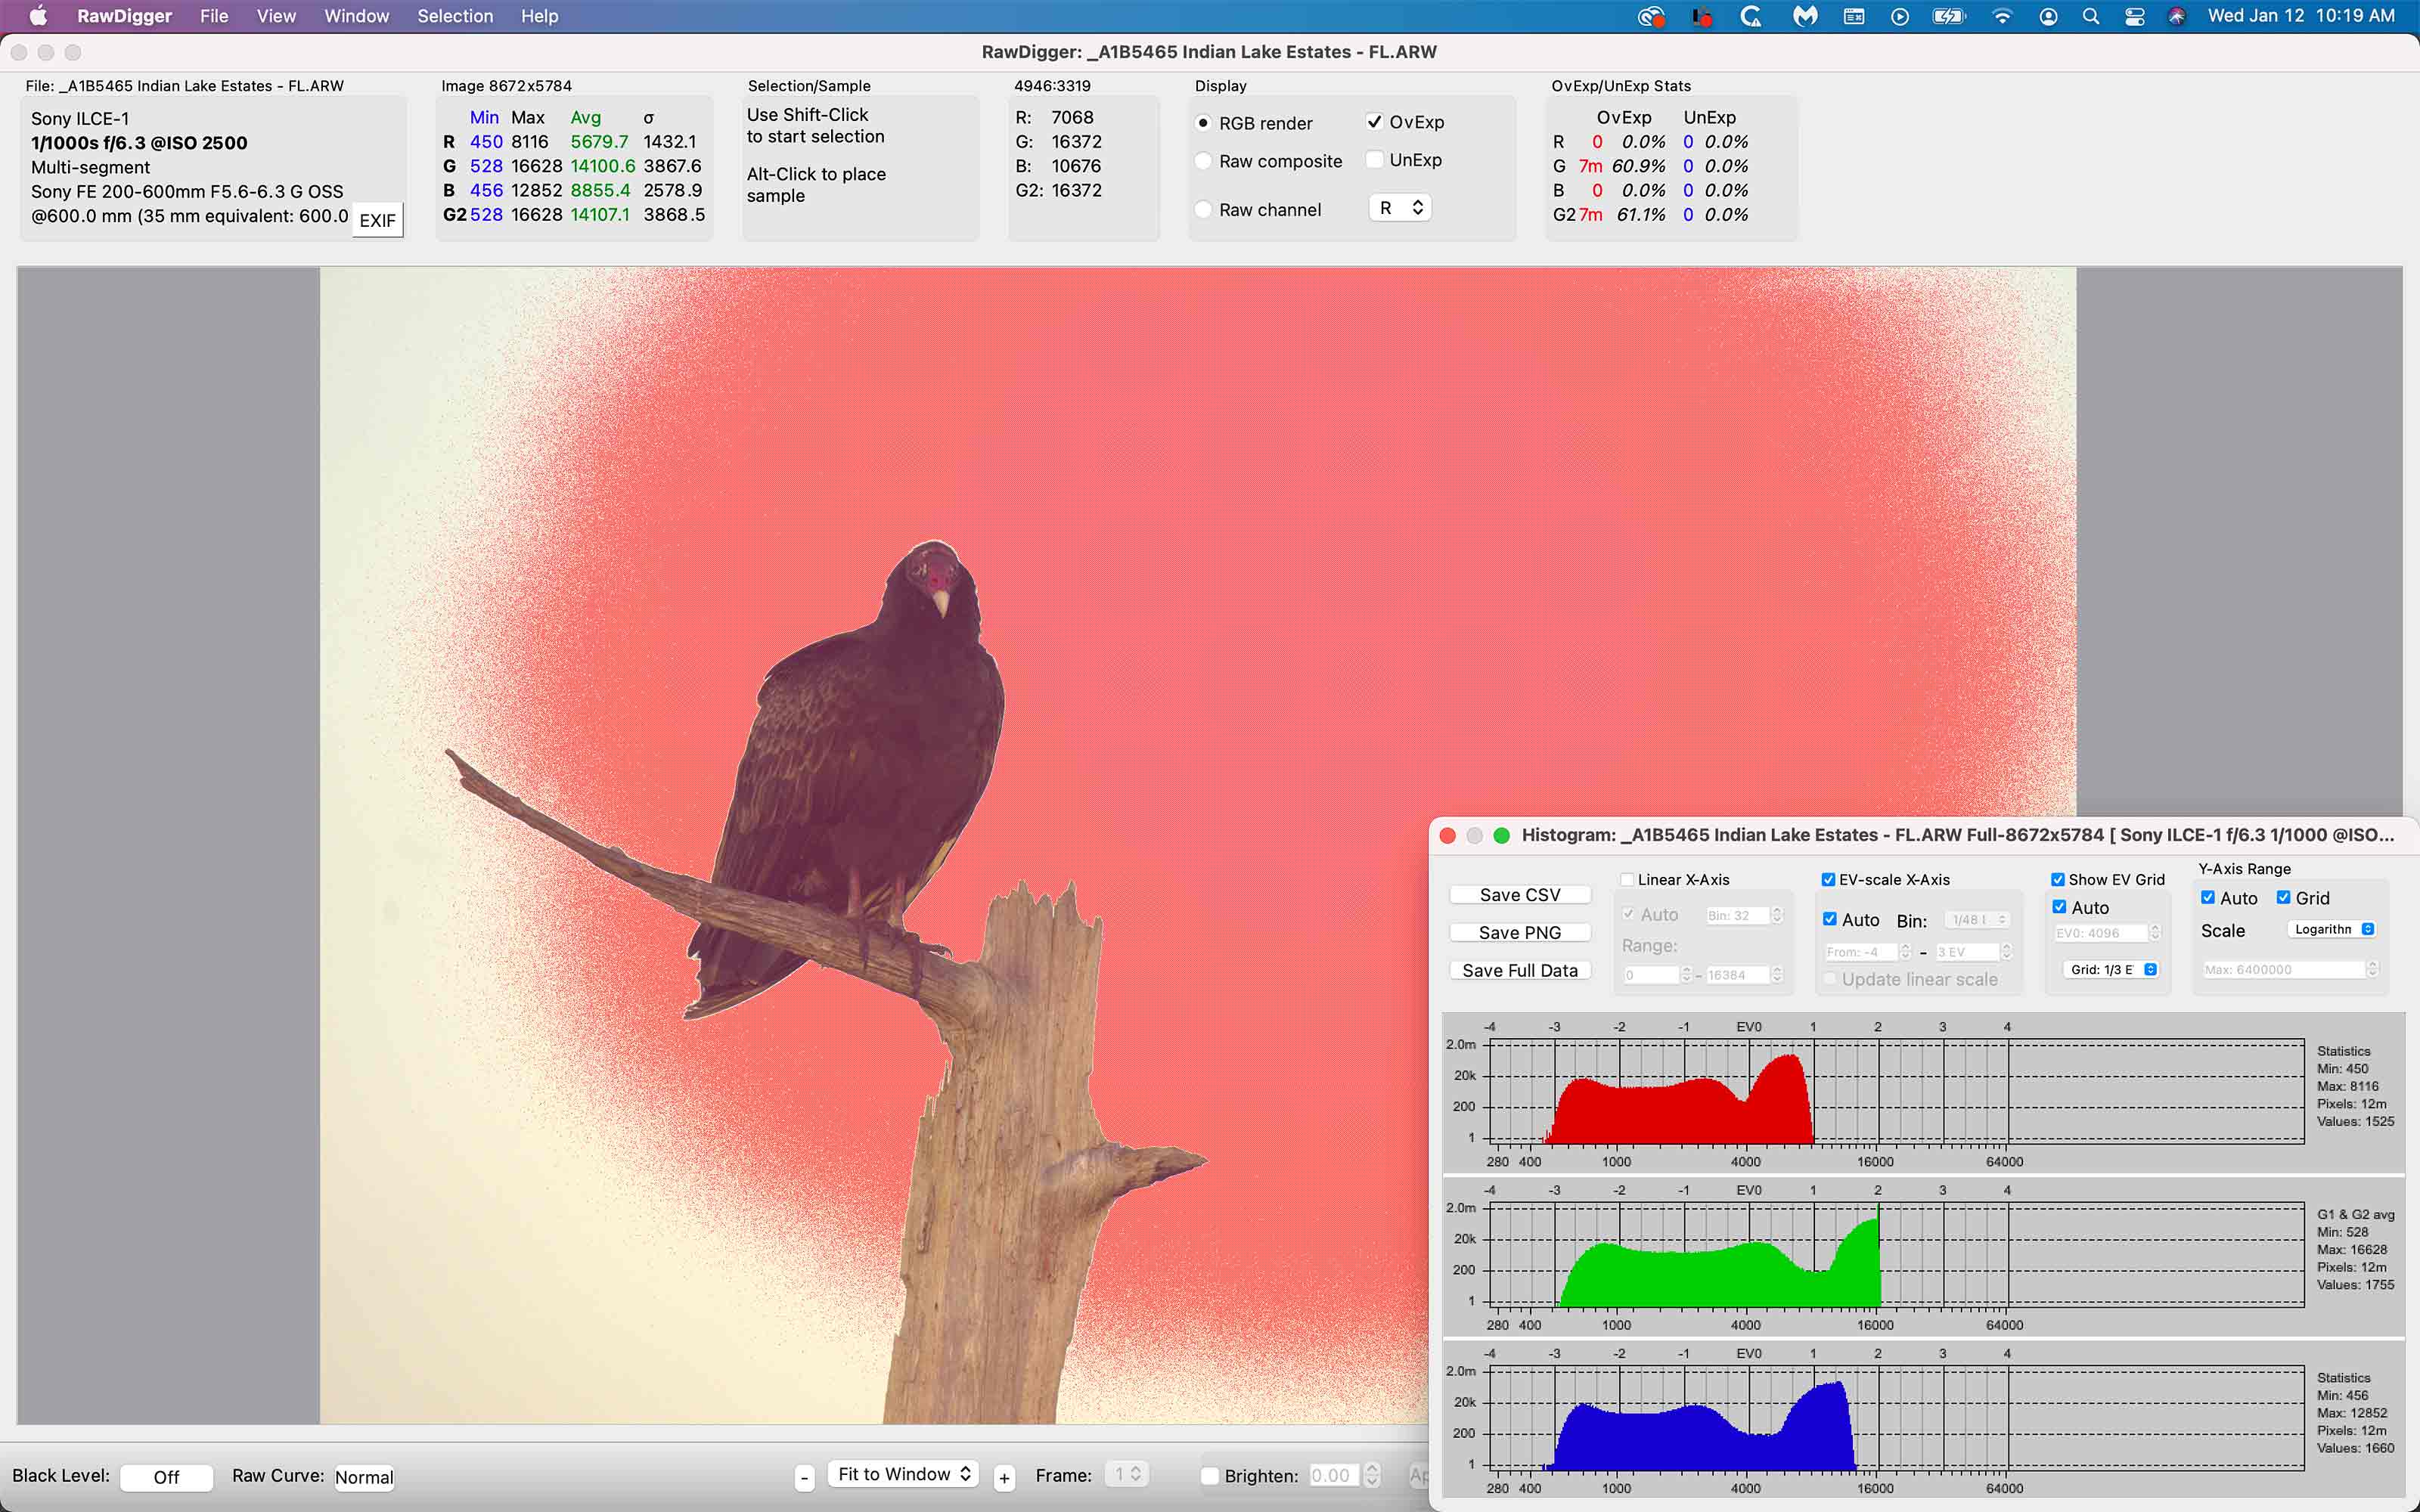Toggle Auto under EV-scale X-Axis
The image size is (2420, 1512).
(x=1830, y=919)
